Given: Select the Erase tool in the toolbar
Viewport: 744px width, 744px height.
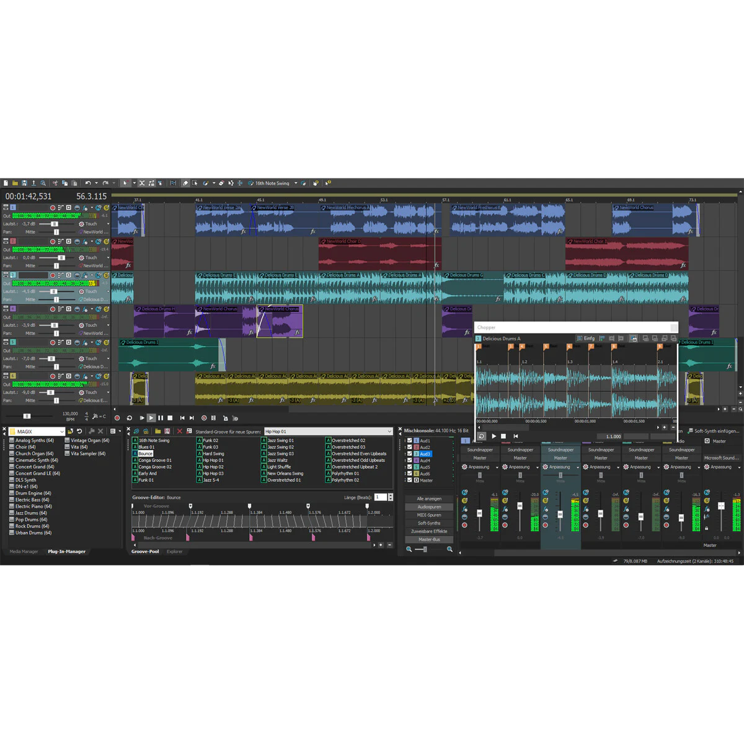Looking at the screenshot, I should 221,183.
